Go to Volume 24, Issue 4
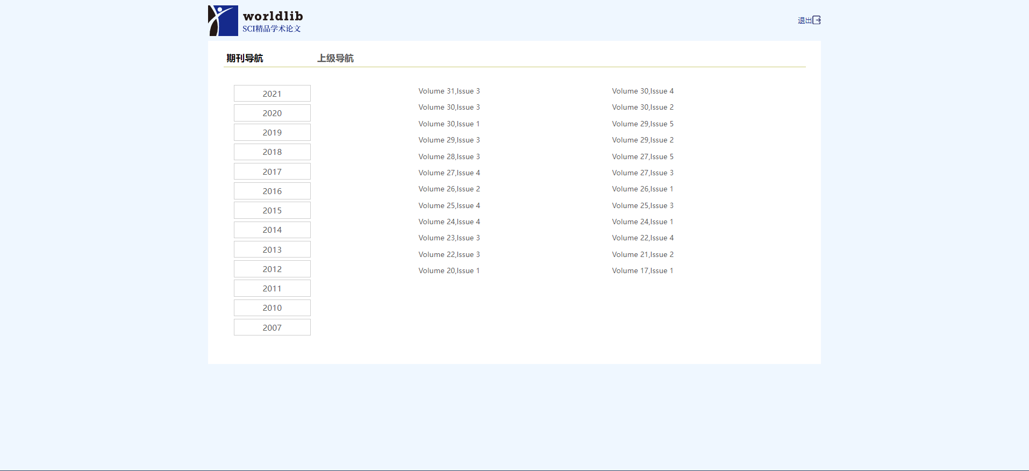Viewport: 1029px width, 471px height. [x=449, y=222]
